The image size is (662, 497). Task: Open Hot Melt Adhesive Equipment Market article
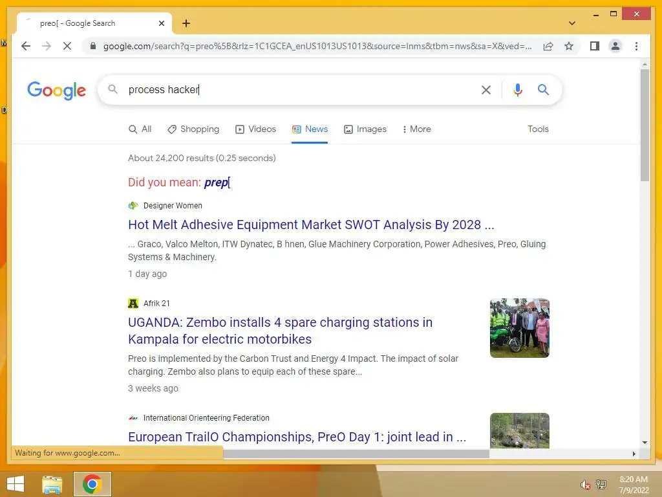point(311,225)
